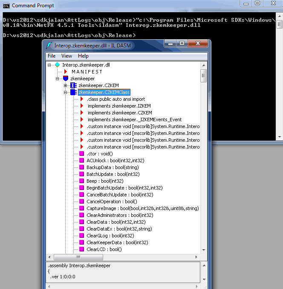
Task: Open the Help menu in IL DASM
Action: (83, 56)
